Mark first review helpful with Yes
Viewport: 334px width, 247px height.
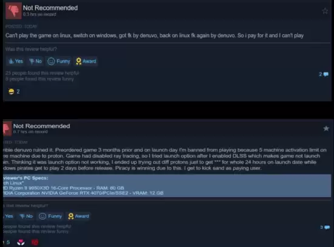coord(15,61)
